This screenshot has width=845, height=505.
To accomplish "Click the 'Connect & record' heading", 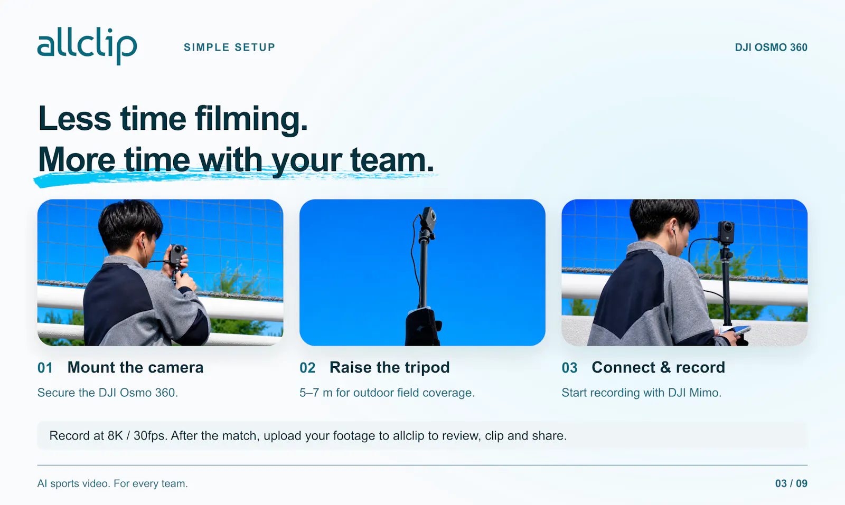I will [658, 367].
